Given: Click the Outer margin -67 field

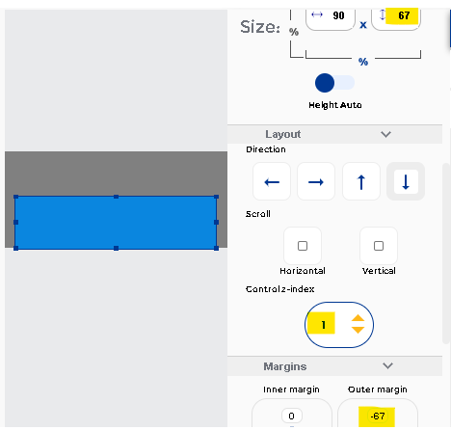Looking at the screenshot, I should click(x=377, y=417).
